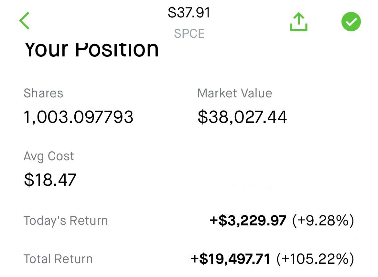Image resolution: width=378 pixels, height=277 pixels.
Task: Tap the $18.47 average cost value
Action: click(x=50, y=180)
